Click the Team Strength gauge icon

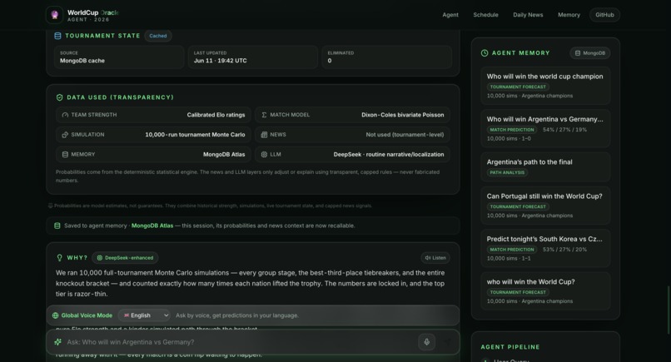point(65,115)
